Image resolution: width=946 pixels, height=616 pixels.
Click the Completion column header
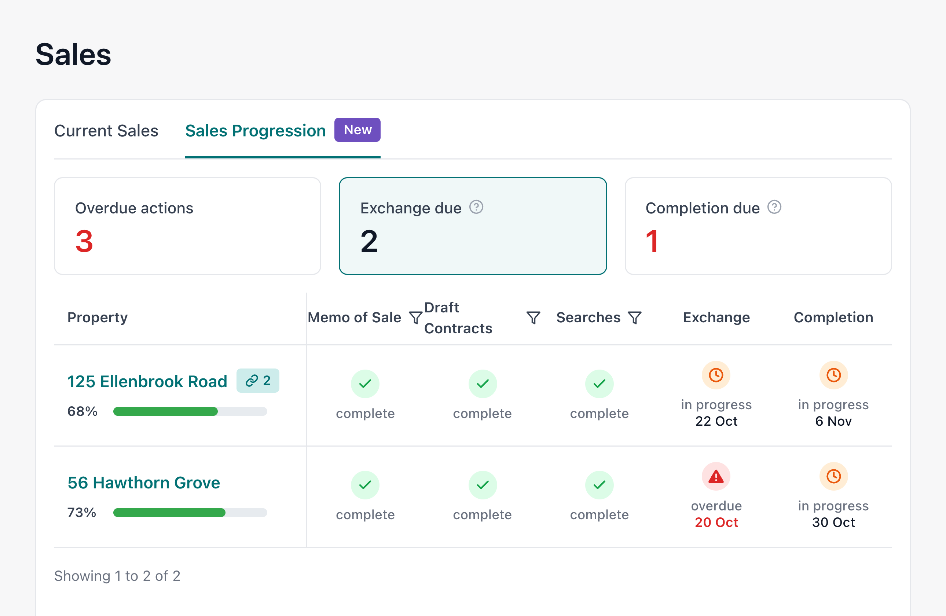(833, 318)
